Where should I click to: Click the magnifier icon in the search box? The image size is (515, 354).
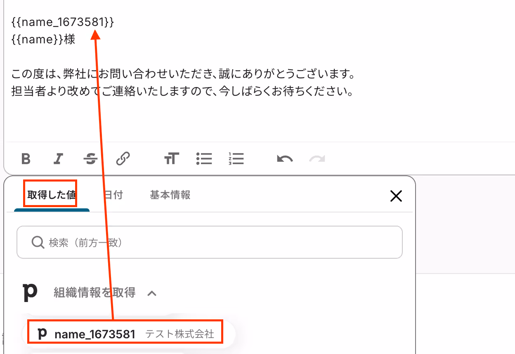click(x=38, y=243)
